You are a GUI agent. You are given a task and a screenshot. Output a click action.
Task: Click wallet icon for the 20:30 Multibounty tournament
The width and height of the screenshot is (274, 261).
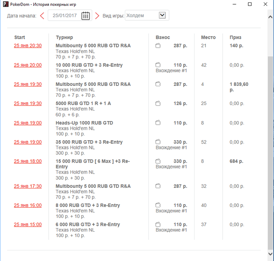click(x=158, y=46)
